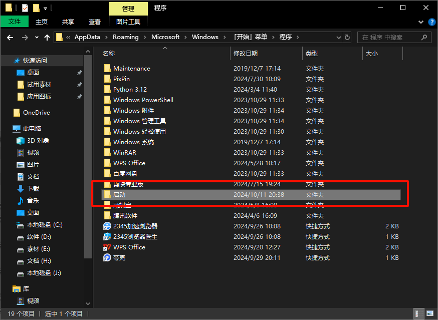Image resolution: width=438 pixels, height=320 pixels.
Task: Click the 快速访问 star icon
Action: (17, 60)
